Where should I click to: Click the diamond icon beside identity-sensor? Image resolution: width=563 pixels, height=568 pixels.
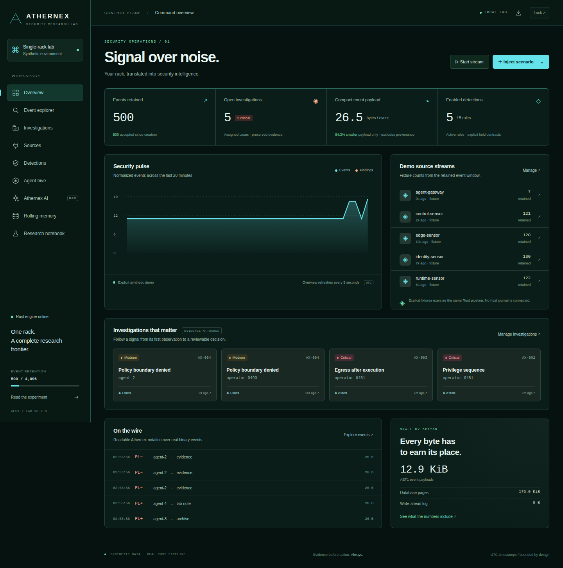pyautogui.click(x=405, y=260)
